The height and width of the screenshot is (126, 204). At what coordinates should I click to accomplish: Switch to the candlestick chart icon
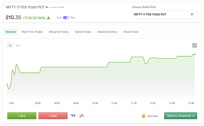point(82,116)
